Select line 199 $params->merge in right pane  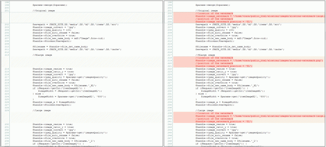213,5
